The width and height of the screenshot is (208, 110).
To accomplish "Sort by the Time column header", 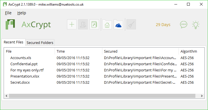I will click(78, 51).
